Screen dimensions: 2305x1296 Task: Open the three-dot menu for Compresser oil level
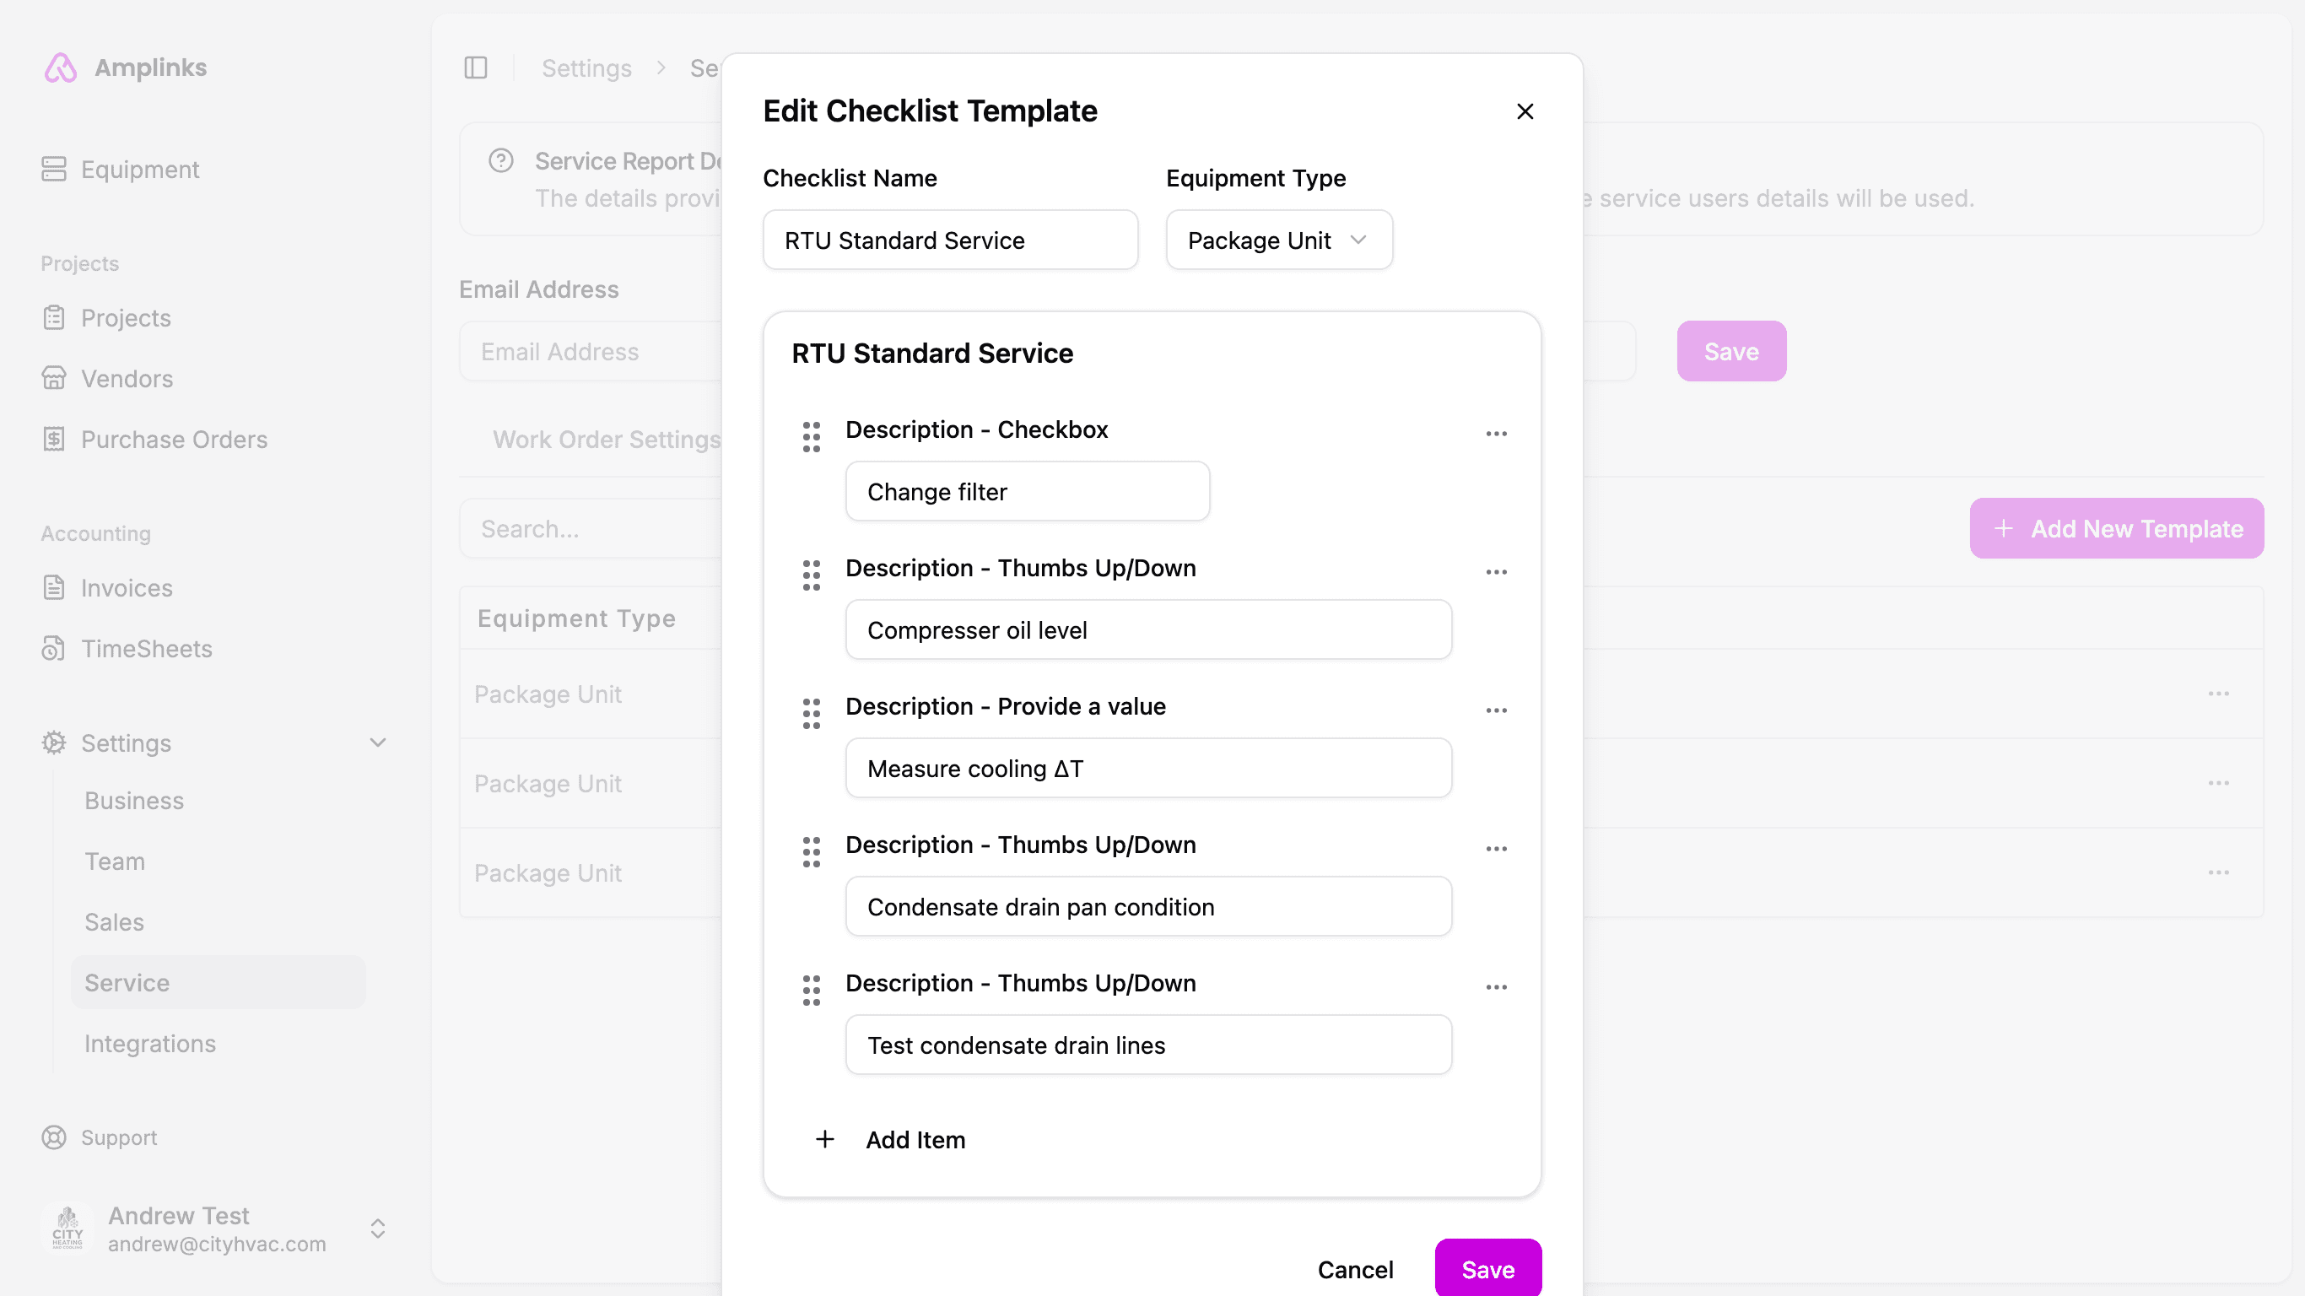(1496, 572)
